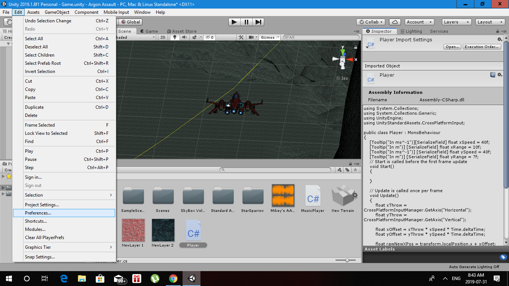Open Player script help reference icon
Viewport: 509px width, 286px height.
493,75
